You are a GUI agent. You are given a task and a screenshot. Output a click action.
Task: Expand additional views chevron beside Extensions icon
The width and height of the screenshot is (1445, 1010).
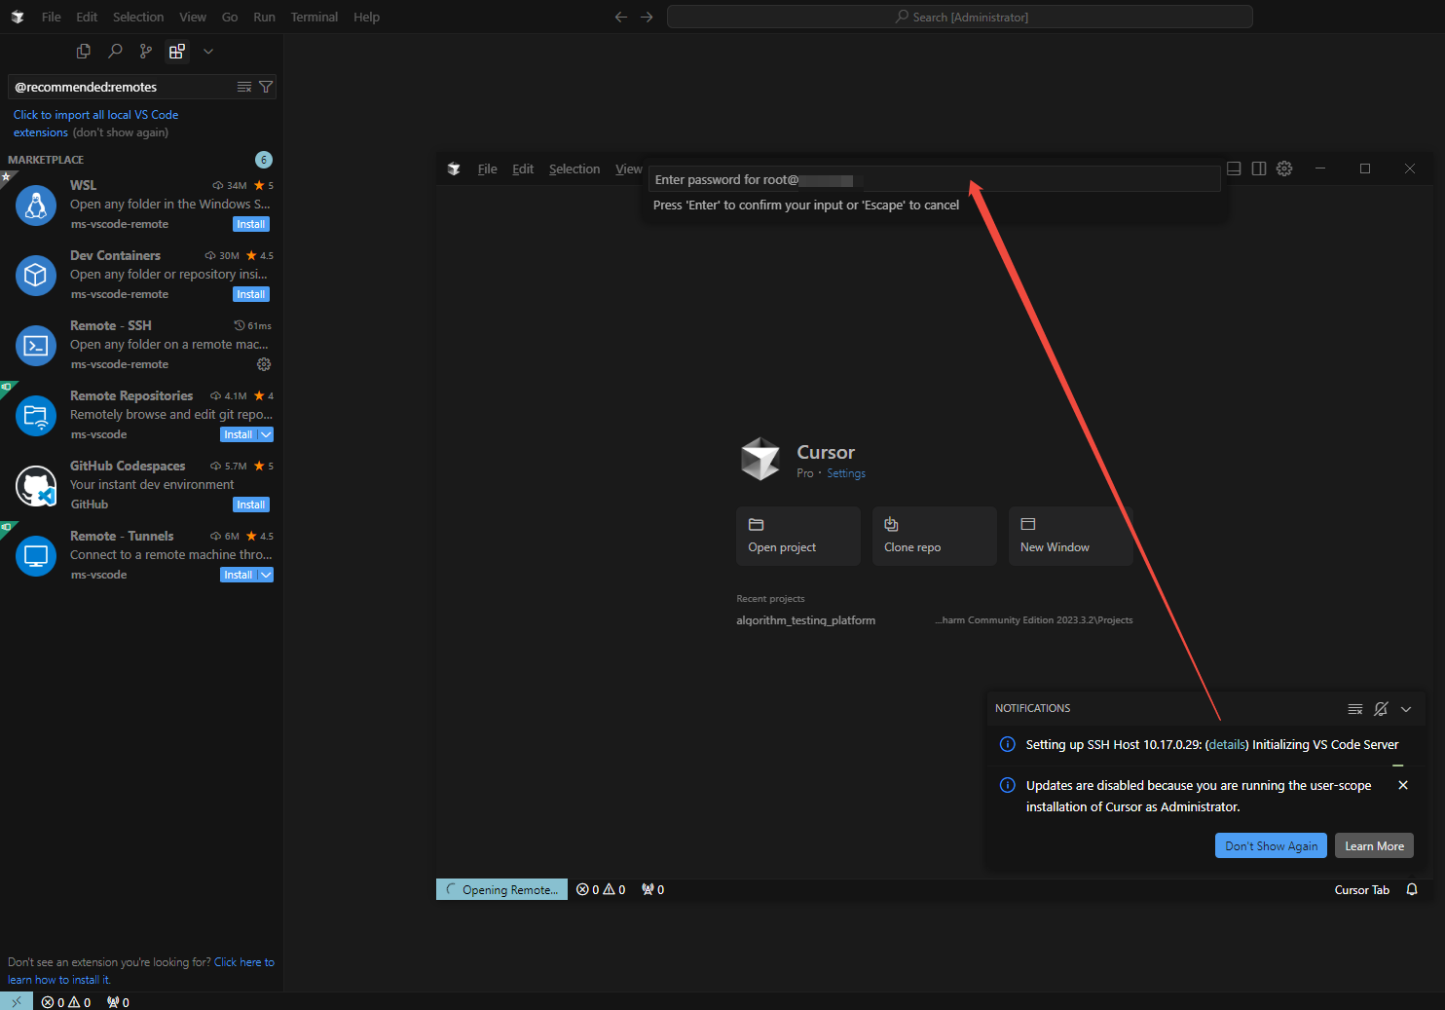pyautogui.click(x=208, y=51)
